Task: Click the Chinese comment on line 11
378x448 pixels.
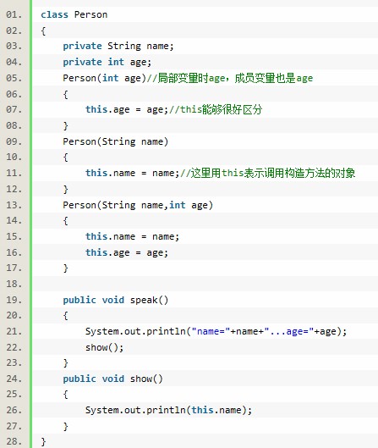Action: (268, 173)
